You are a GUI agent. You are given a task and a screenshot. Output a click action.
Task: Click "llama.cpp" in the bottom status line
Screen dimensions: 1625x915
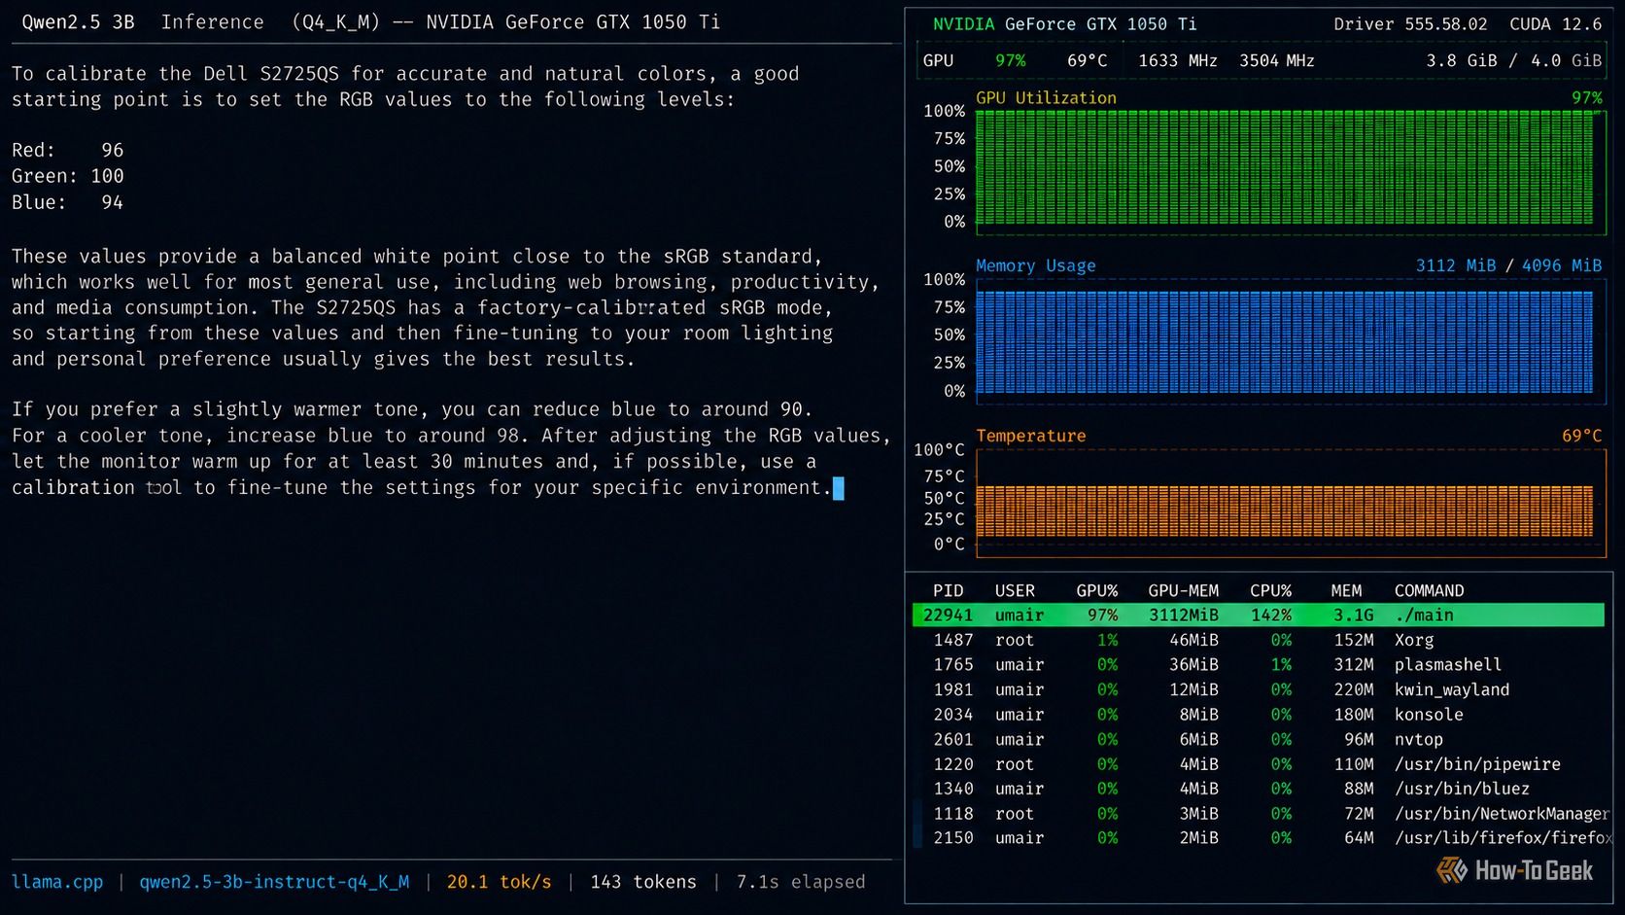57,882
